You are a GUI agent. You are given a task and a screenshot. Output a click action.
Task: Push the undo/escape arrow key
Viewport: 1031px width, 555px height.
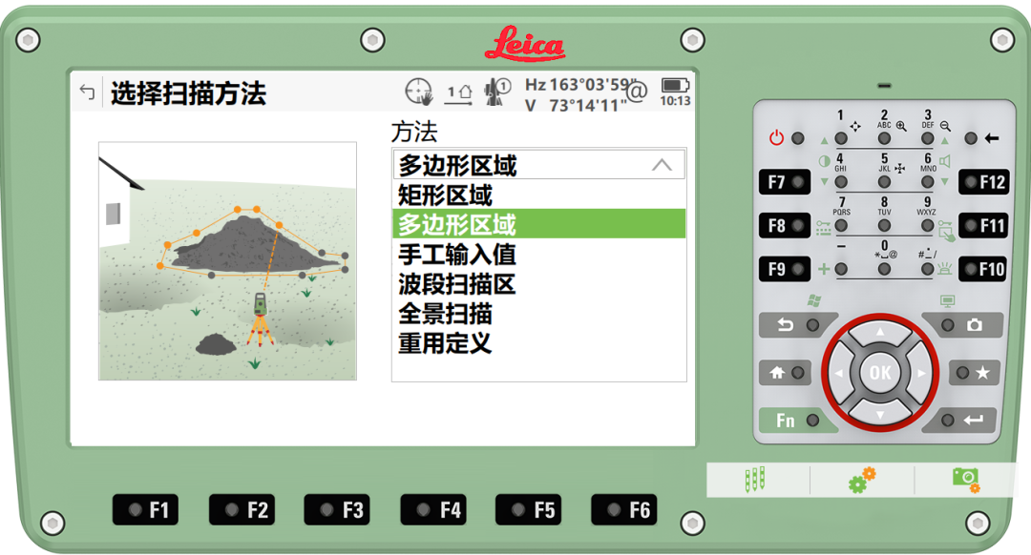pos(796,324)
